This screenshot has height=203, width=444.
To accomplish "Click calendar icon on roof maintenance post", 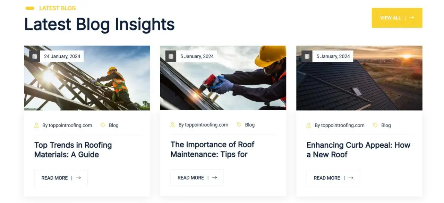I will point(171,56).
